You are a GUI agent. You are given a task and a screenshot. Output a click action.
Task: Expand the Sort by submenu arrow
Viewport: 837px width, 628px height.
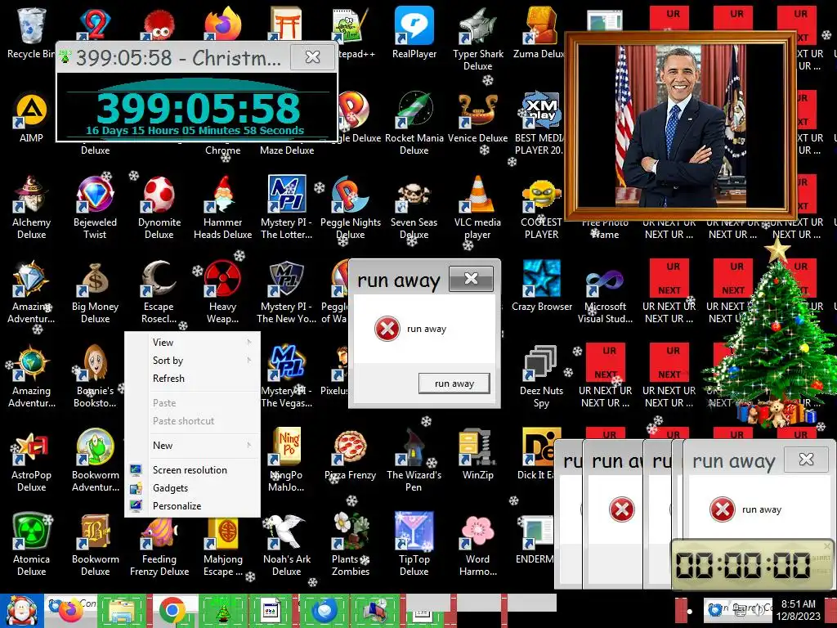[x=249, y=361]
